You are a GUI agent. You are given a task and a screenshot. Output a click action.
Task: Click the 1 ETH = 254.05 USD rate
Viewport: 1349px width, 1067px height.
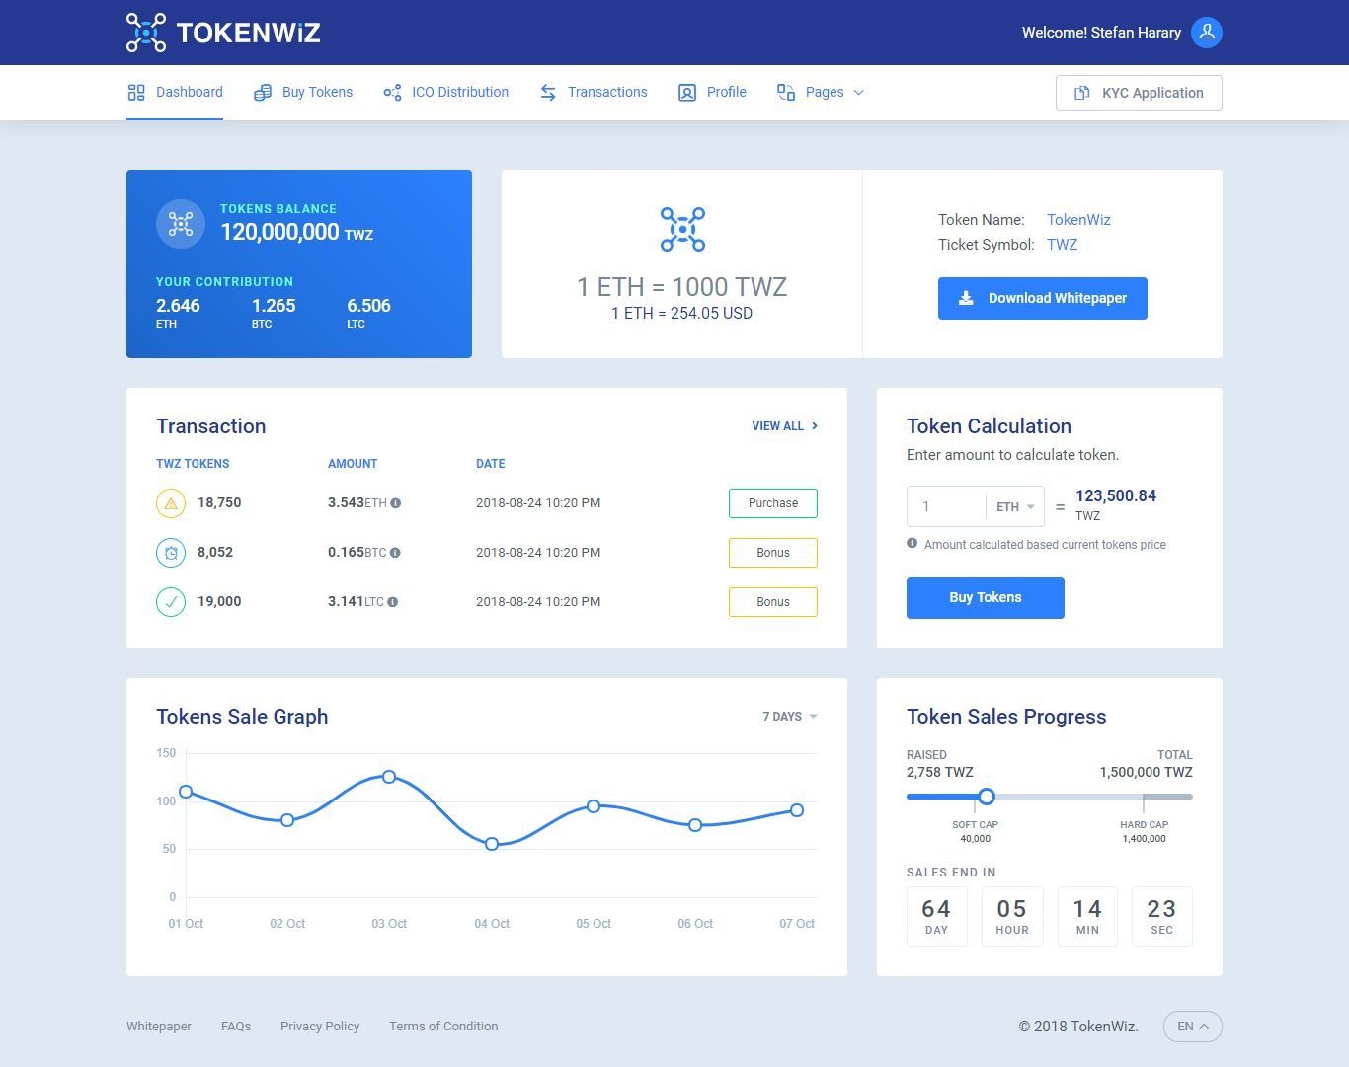click(x=682, y=314)
